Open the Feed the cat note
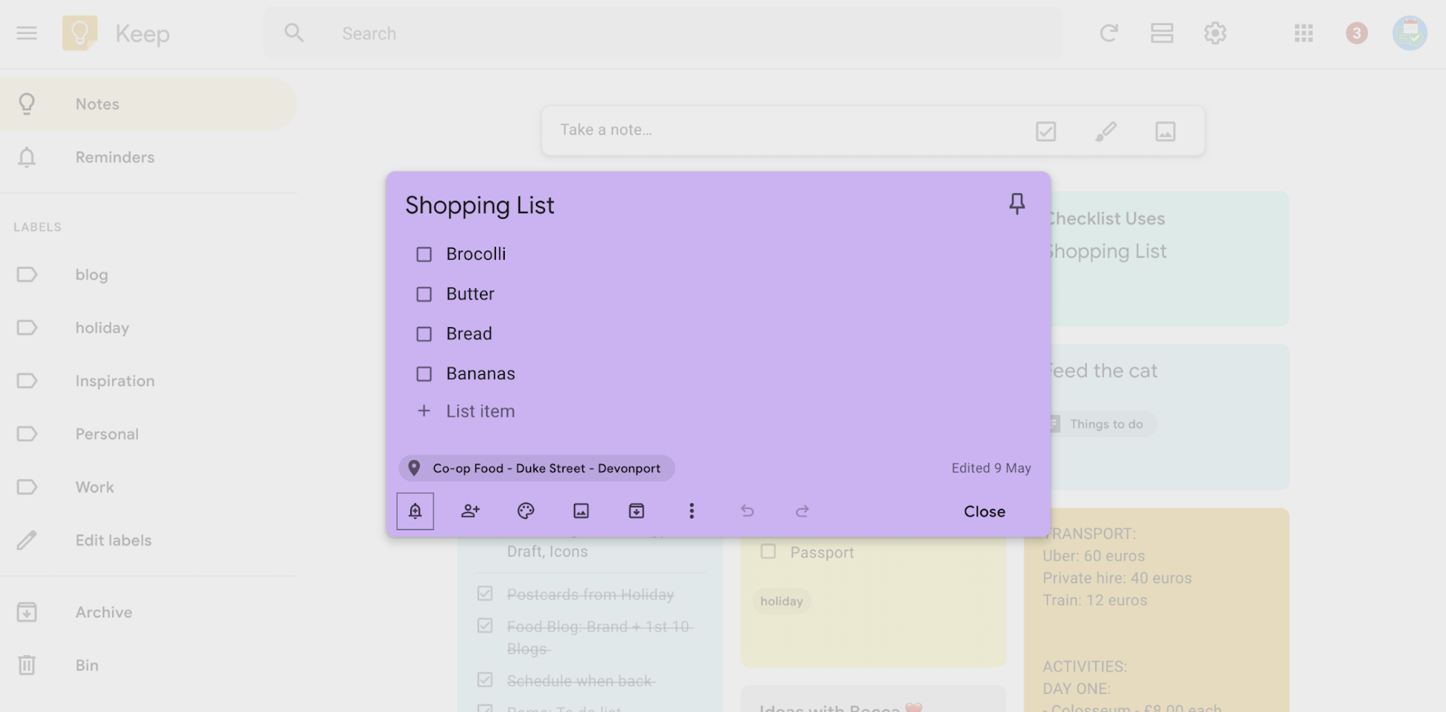The image size is (1446, 712). point(1170,417)
